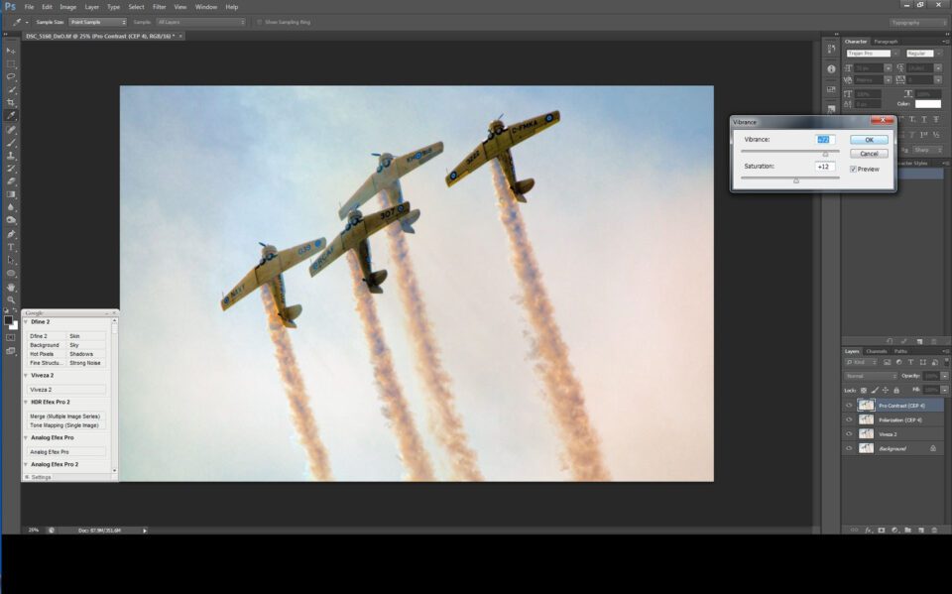
Task: Select the Spot Healing Brush tool
Action: (x=11, y=129)
